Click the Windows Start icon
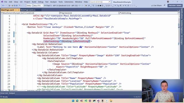The image size is (184, 103). point(73,101)
